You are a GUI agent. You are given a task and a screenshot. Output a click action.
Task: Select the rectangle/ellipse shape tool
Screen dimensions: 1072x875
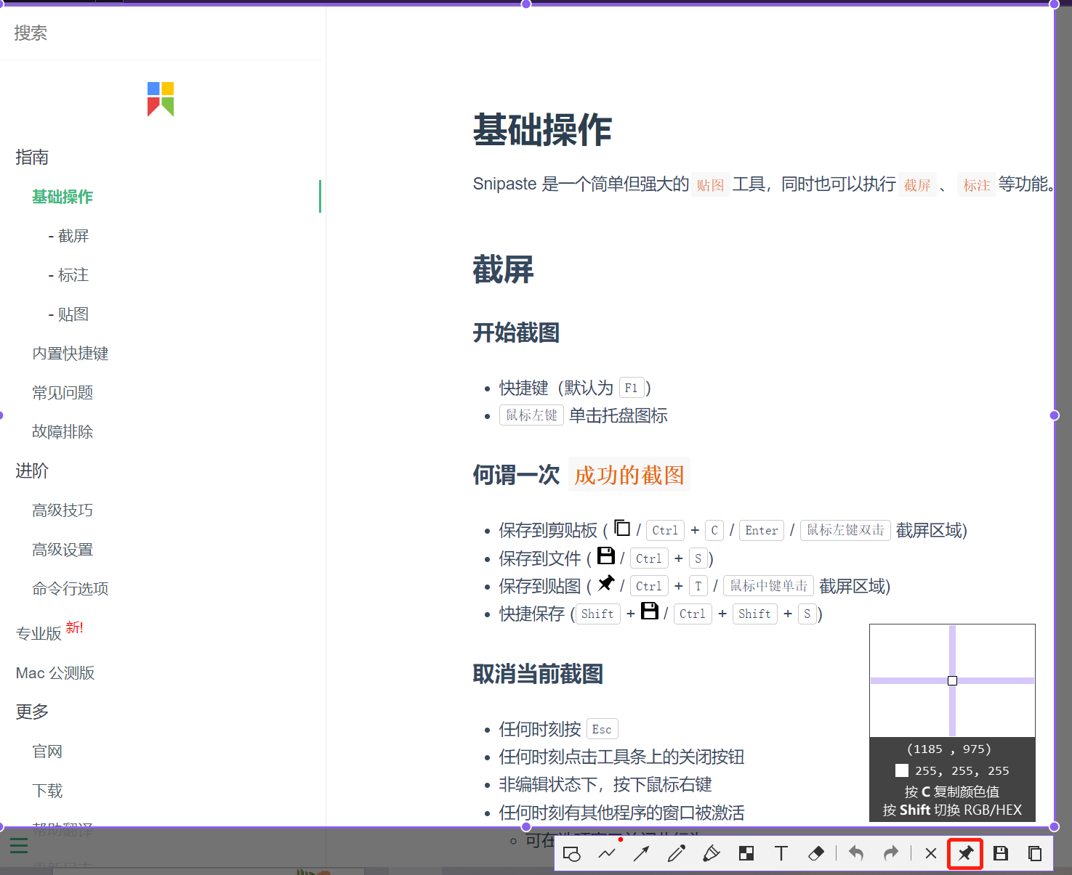click(x=572, y=853)
